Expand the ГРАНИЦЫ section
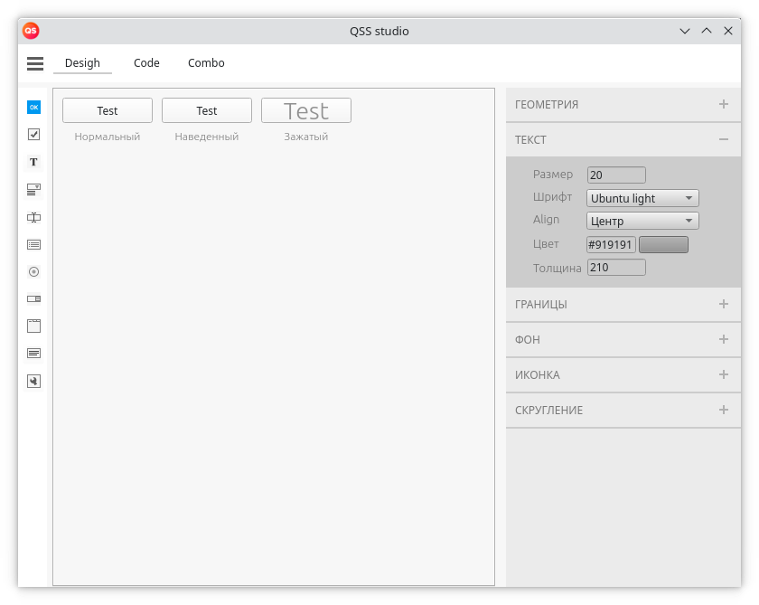Viewport: 759px width, 605px height. point(723,305)
